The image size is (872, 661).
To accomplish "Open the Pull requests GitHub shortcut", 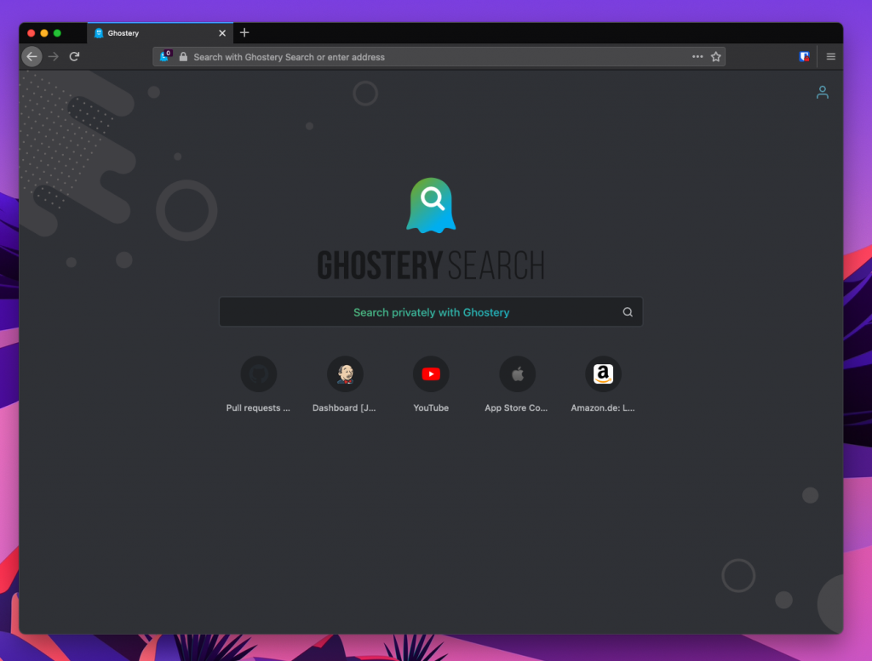I will coord(258,373).
